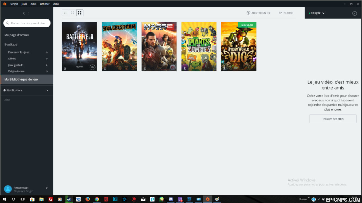Open the Windows Start menu
Screen dimensions: 362x203
point(5,199)
